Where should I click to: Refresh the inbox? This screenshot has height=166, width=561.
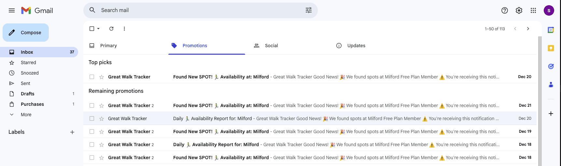click(x=111, y=29)
